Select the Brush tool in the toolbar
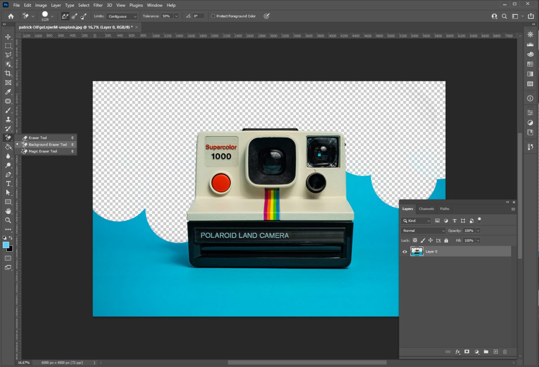The width and height of the screenshot is (539, 367). coord(8,110)
